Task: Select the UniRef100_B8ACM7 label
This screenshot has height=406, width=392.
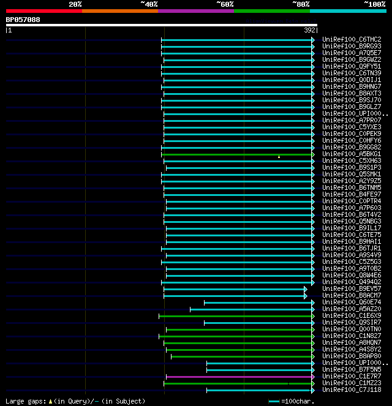Action: (x=352, y=295)
